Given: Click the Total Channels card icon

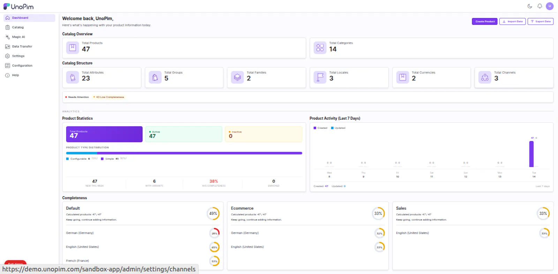Looking at the screenshot, I should coord(485,77).
